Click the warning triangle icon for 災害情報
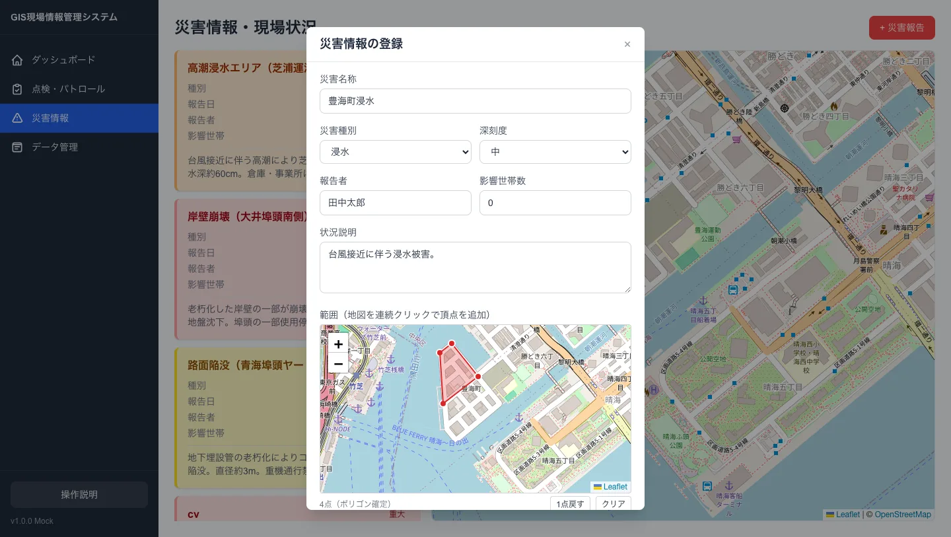951x537 pixels. pyautogui.click(x=17, y=118)
